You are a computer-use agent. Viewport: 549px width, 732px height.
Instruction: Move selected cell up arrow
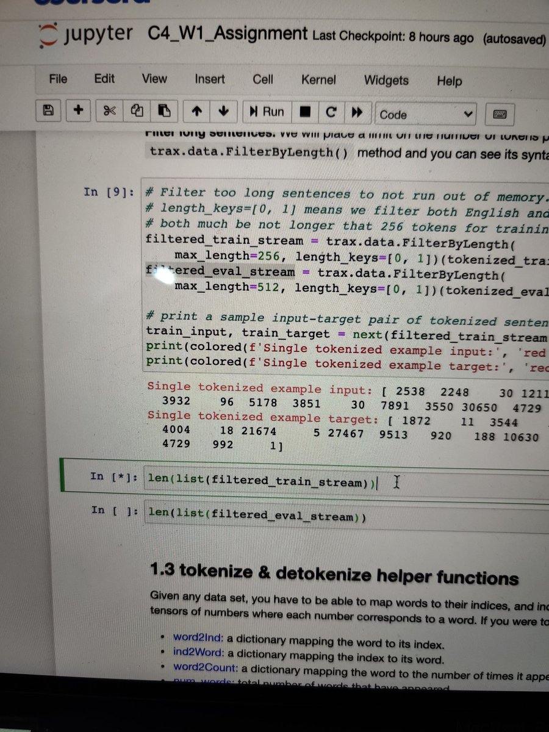tap(196, 112)
